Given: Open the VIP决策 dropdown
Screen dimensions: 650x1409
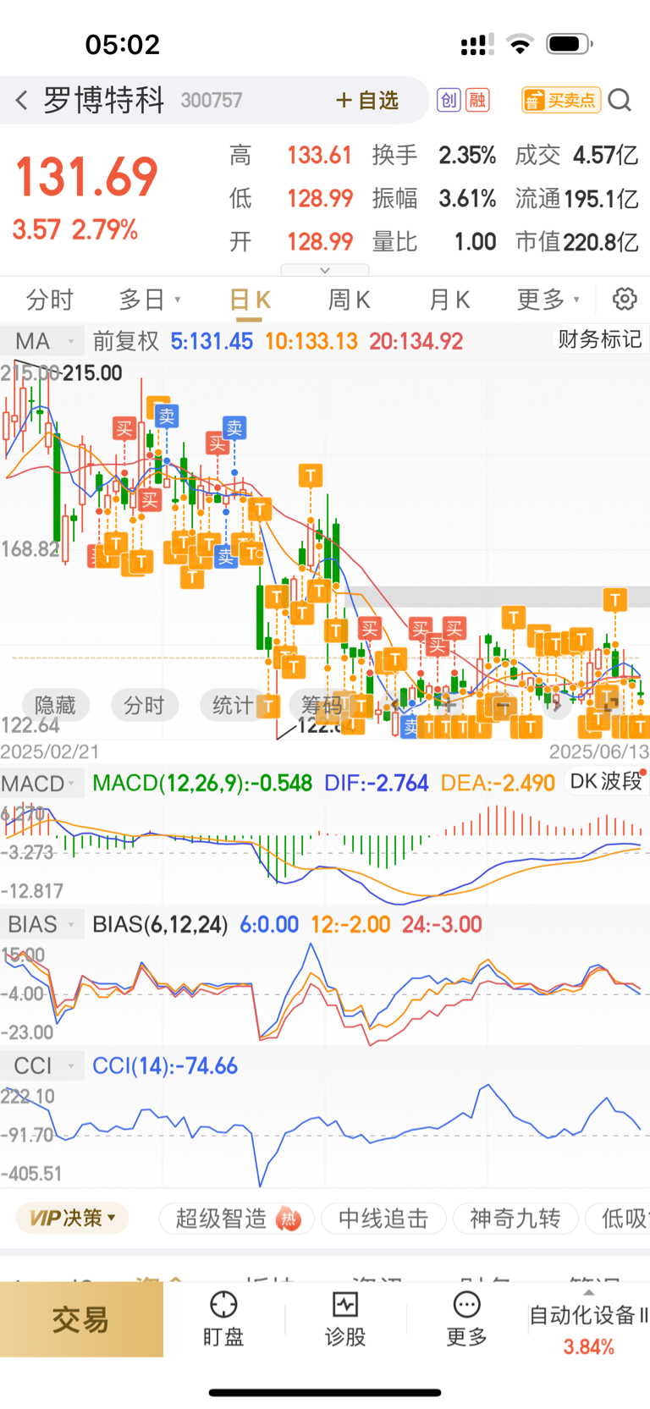Looking at the screenshot, I should pos(72,1219).
